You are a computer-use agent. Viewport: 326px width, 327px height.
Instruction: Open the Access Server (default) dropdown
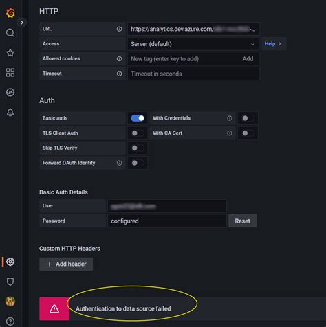[x=193, y=44]
